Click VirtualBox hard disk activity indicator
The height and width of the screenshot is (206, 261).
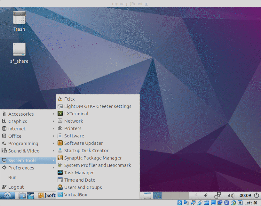tap(180, 203)
